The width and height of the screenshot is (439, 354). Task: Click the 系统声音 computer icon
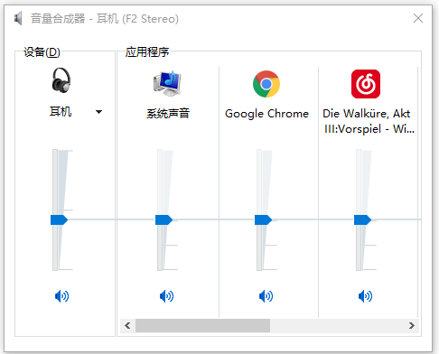tap(167, 83)
